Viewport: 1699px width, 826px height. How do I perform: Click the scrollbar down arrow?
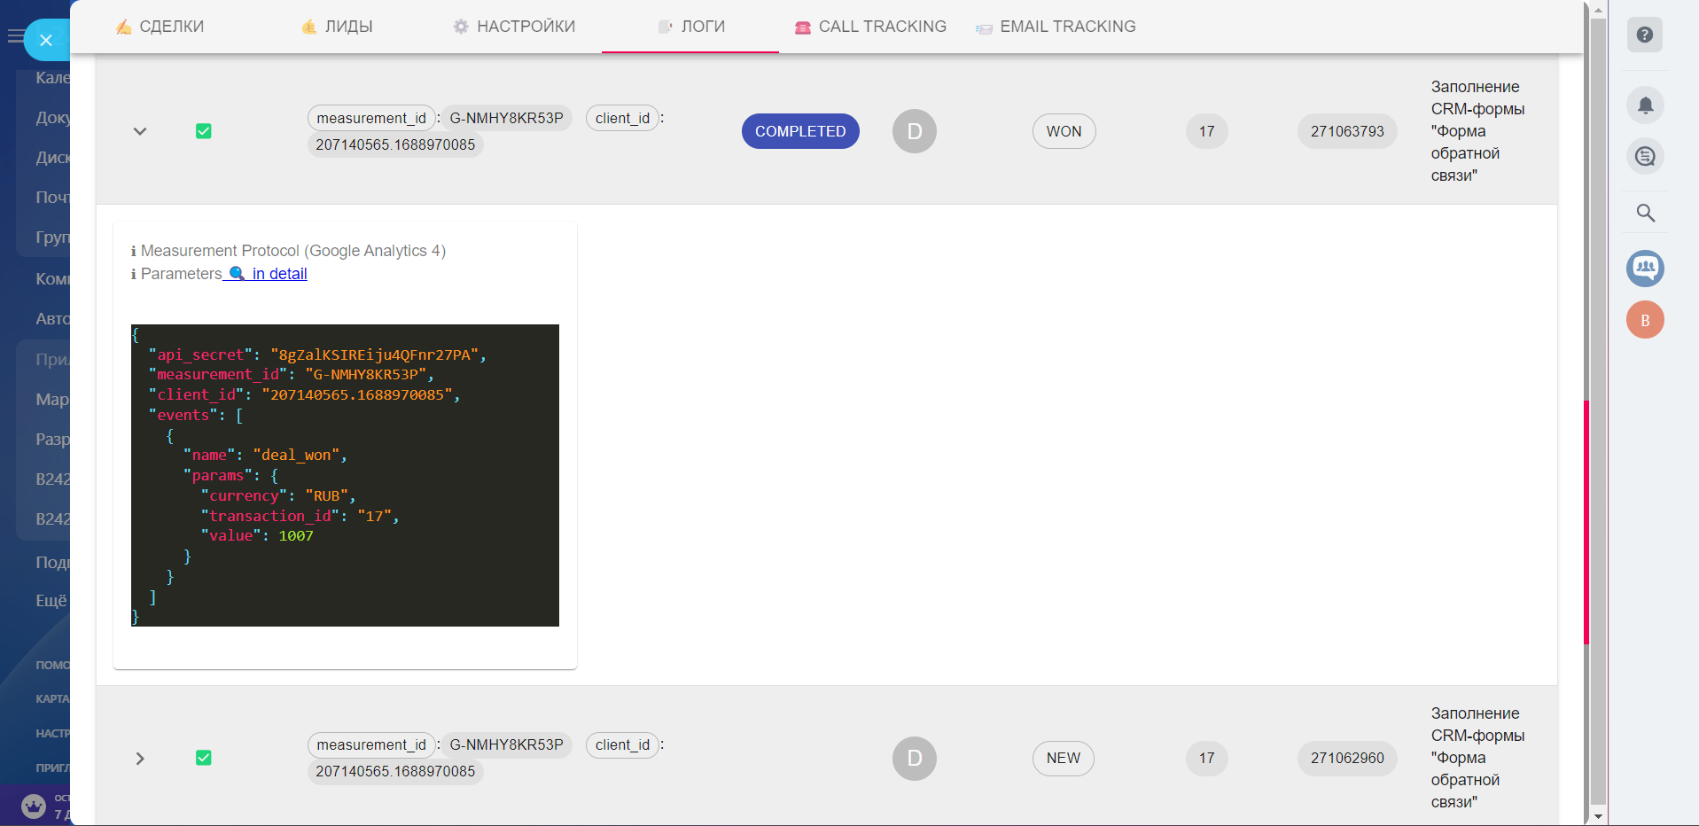pyautogui.click(x=1598, y=816)
